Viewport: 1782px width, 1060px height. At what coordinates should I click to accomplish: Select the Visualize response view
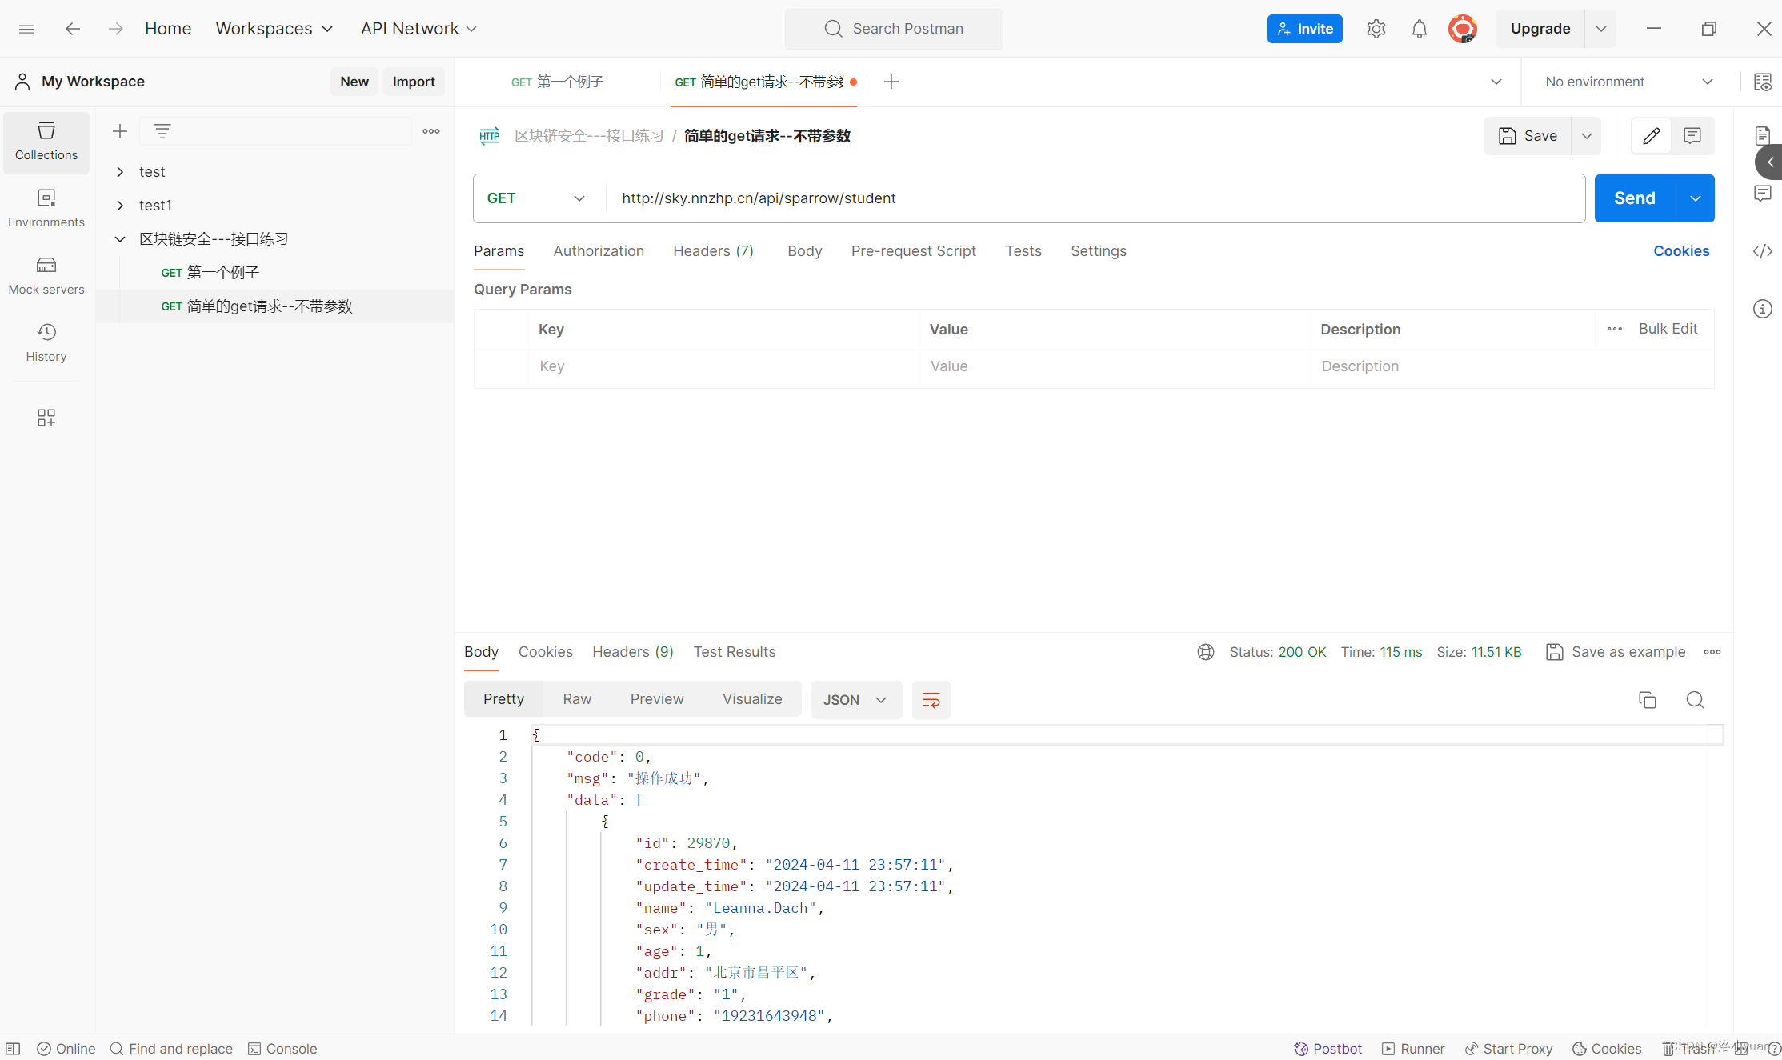coord(752,700)
